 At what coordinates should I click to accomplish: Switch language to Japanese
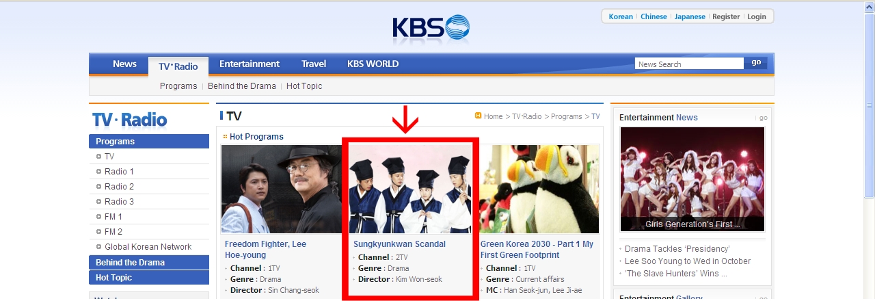(690, 16)
